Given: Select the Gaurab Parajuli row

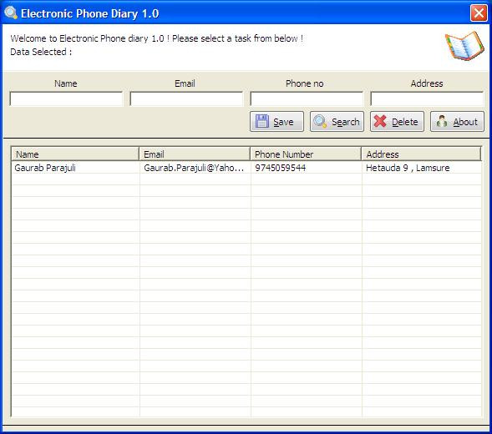Looking at the screenshot, I should [246, 168].
